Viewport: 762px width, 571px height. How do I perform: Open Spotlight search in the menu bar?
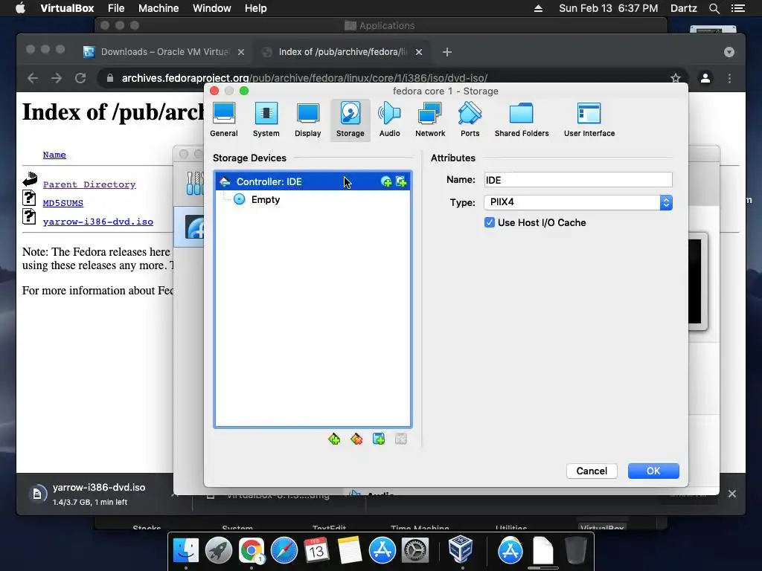click(714, 8)
